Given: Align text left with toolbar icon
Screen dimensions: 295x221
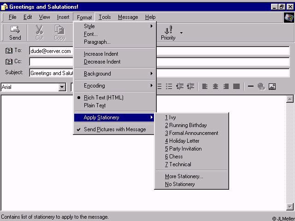Looking at the screenshot, I should coord(205,87).
